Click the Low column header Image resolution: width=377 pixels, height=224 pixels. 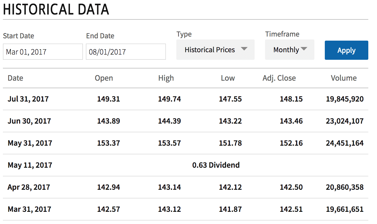click(228, 78)
